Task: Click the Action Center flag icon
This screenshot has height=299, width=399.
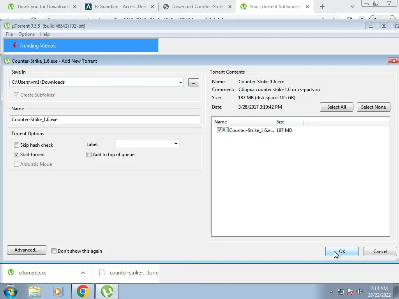Action: (350, 292)
